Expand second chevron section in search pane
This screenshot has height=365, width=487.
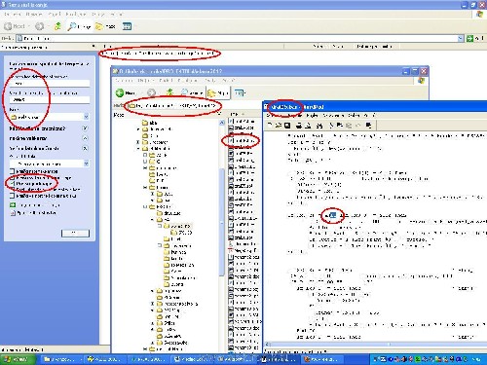coord(85,138)
